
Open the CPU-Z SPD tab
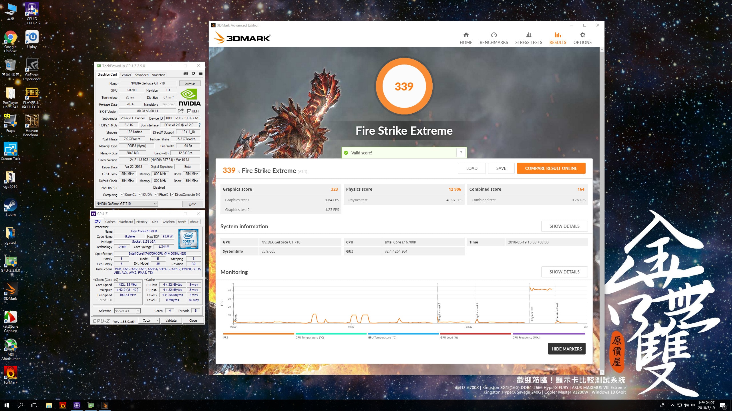coord(155,222)
